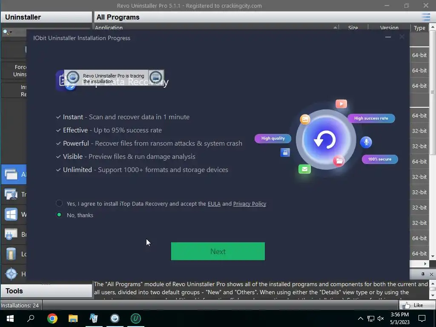Show hidden system tray icons

click(360, 318)
